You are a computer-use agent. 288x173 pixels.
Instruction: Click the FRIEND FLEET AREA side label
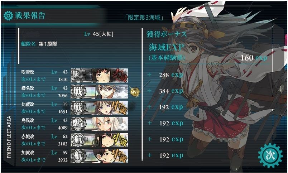click(x=9, y=137)
